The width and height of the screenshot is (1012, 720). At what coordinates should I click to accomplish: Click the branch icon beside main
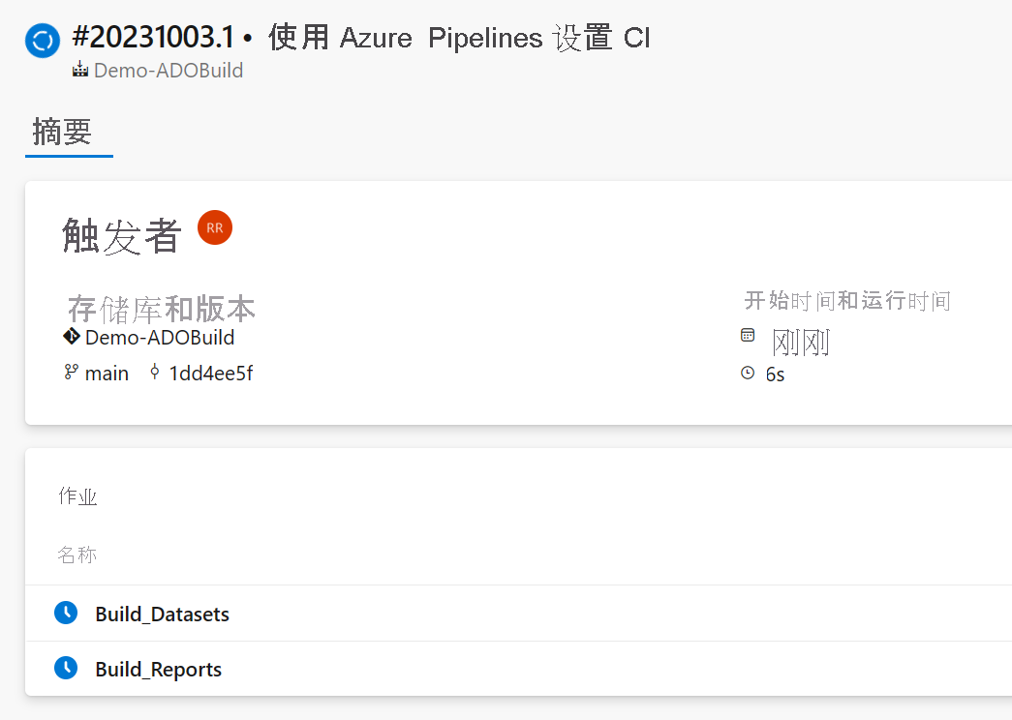tap(71, 373)
